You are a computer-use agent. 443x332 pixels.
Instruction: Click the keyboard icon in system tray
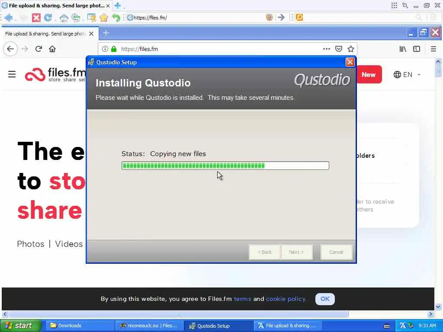[x=387, y=326]
